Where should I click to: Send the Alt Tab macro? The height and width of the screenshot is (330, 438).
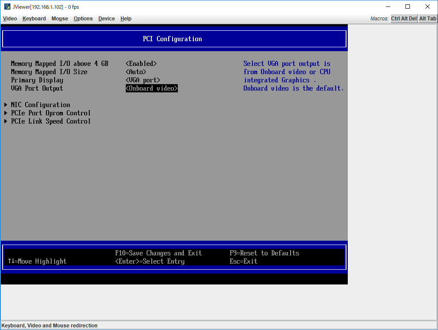point(428,19)
